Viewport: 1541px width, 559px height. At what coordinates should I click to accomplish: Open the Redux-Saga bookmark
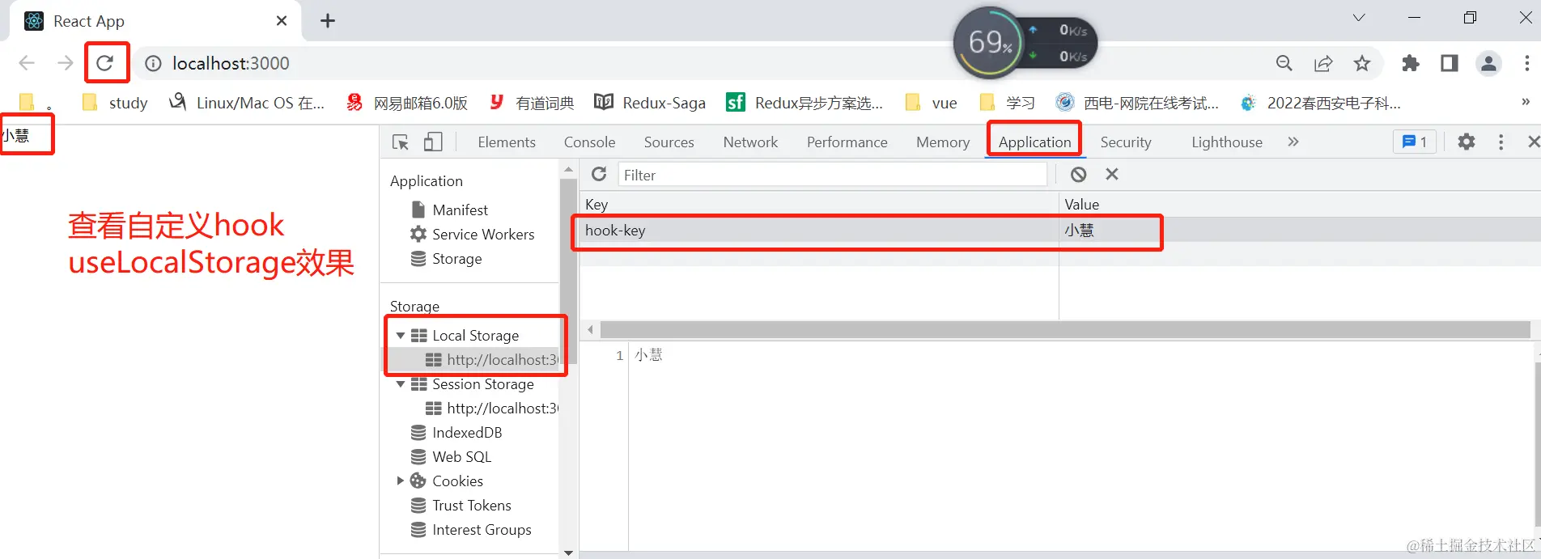[650, 103]
